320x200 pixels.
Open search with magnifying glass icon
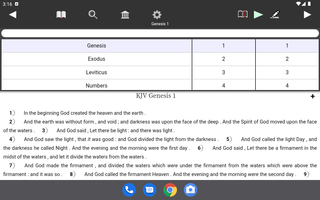(x=93, y=15)
